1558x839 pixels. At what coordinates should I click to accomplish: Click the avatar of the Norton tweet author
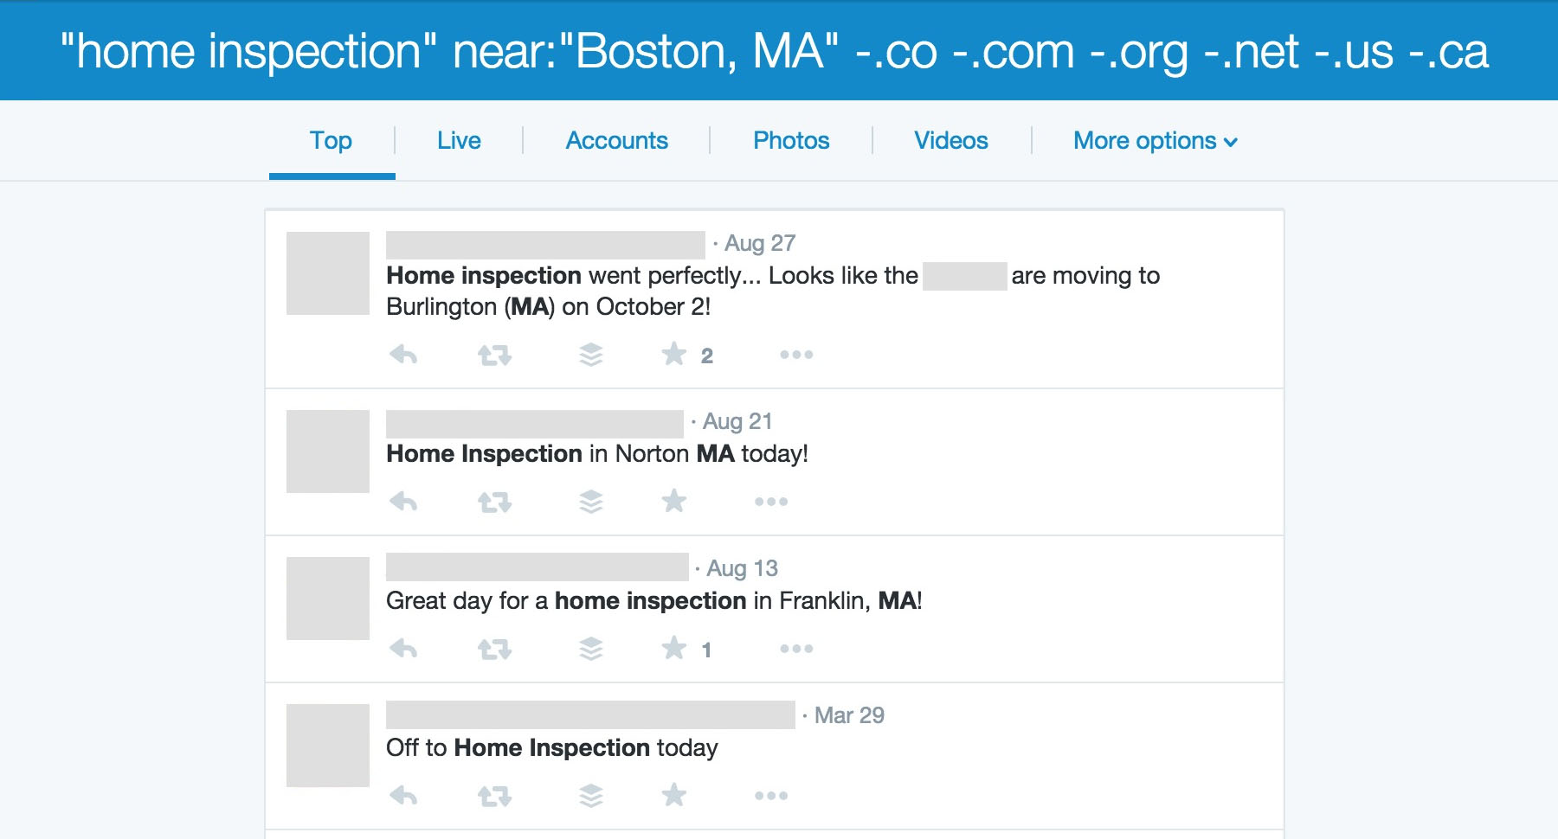327,451
